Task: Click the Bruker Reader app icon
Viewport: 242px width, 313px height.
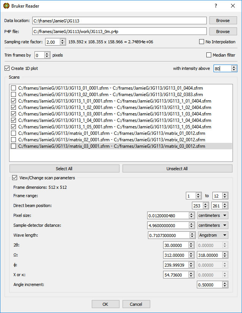Action: click(6, 6)
